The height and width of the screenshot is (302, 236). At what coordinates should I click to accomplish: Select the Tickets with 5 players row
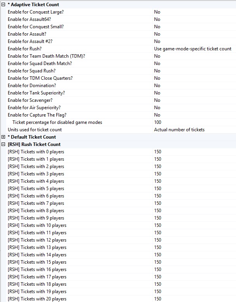(x=36, y=189)
